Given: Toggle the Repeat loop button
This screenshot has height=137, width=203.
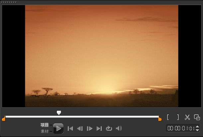Looking at the screenshot, I should coord(109,128).
